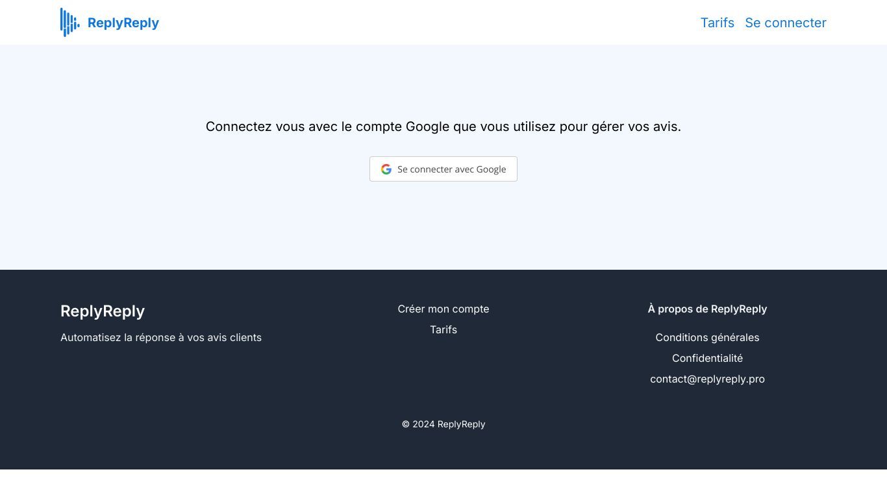This screenshot has height=498, width=887.
Task: Open the Créer mon compte footer link
Action: click(x=443, y=309)
